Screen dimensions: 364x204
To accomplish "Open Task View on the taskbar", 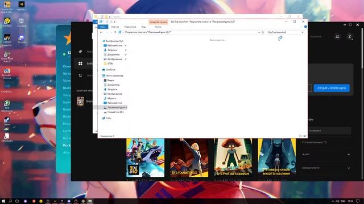I will (17, 201).
